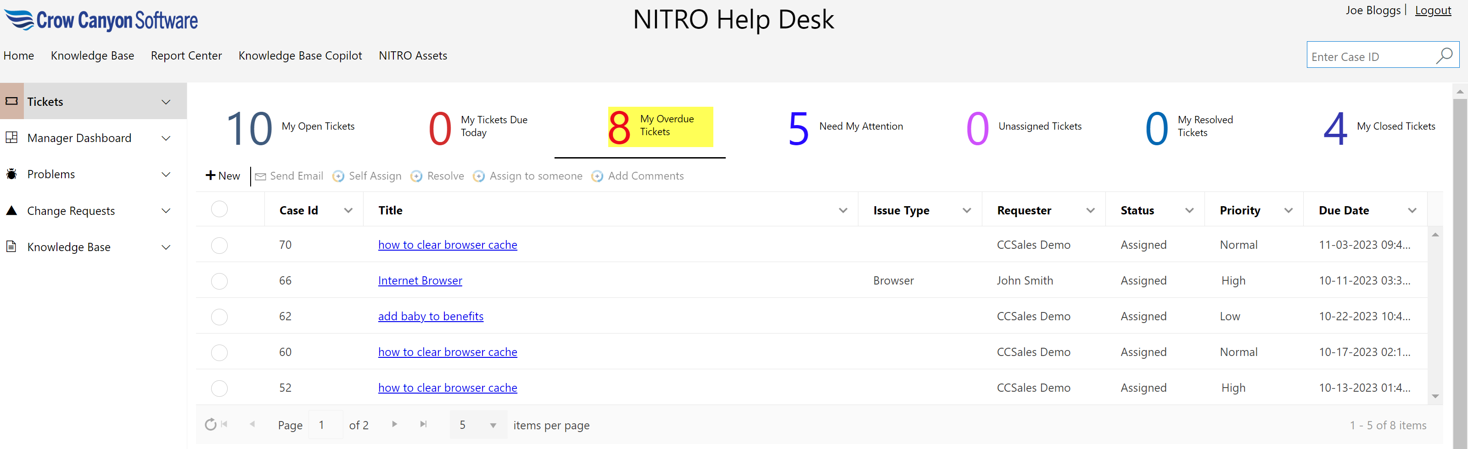Open the Report Center menu
This screenshot has height=449, width=1468.
coord(186,56)
